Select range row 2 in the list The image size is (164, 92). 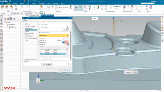(x=53, y=52)
